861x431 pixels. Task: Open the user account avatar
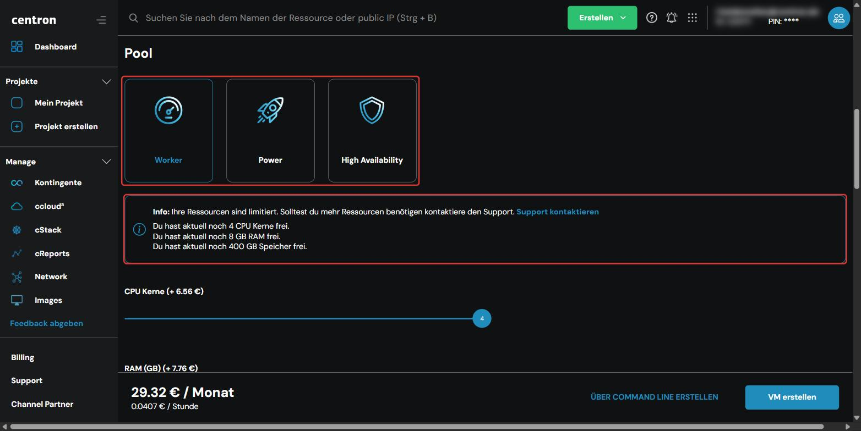(839, 18)
